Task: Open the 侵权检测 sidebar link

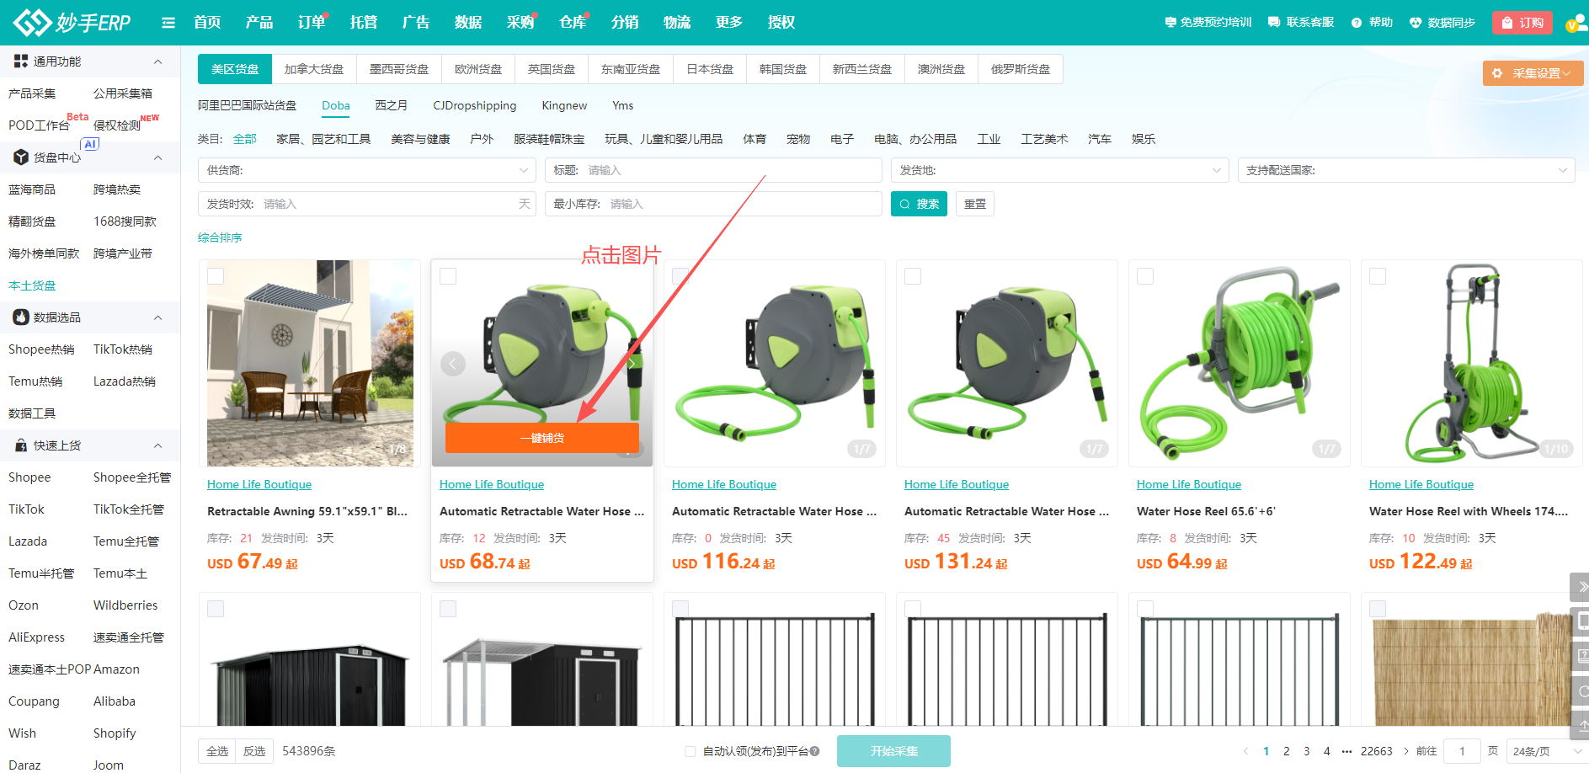Action: pos(117,125)
